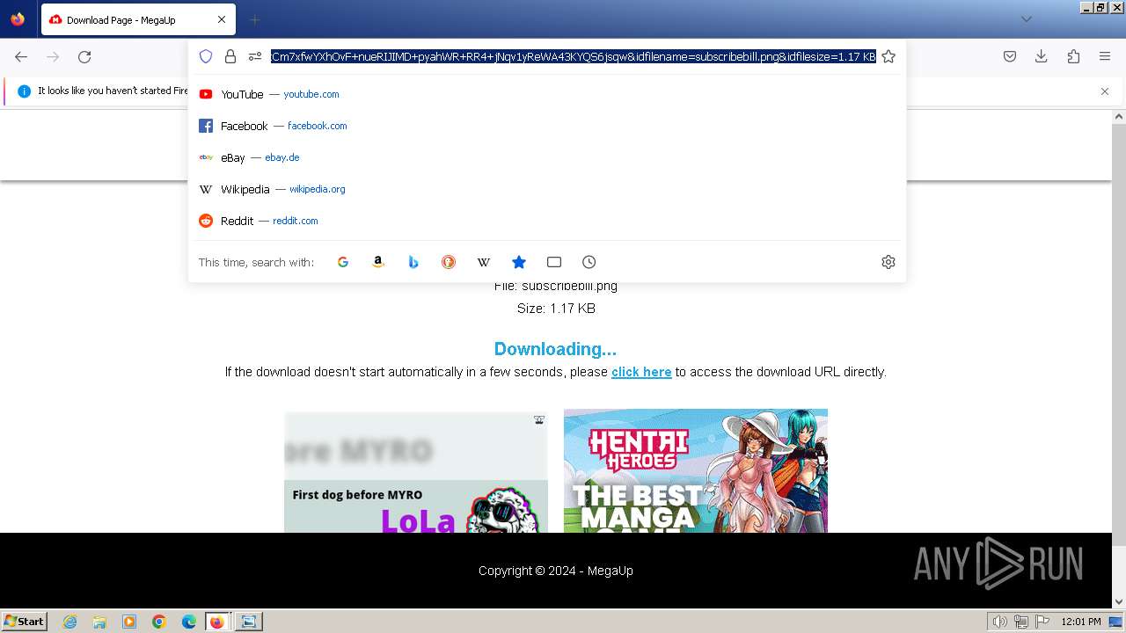Screen dimensions: 1126x633
Task: Open search settings gear icon
Action: [888, 262]
